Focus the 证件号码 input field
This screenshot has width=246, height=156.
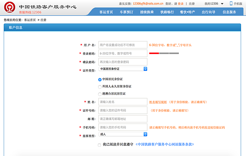coord(123,110)
